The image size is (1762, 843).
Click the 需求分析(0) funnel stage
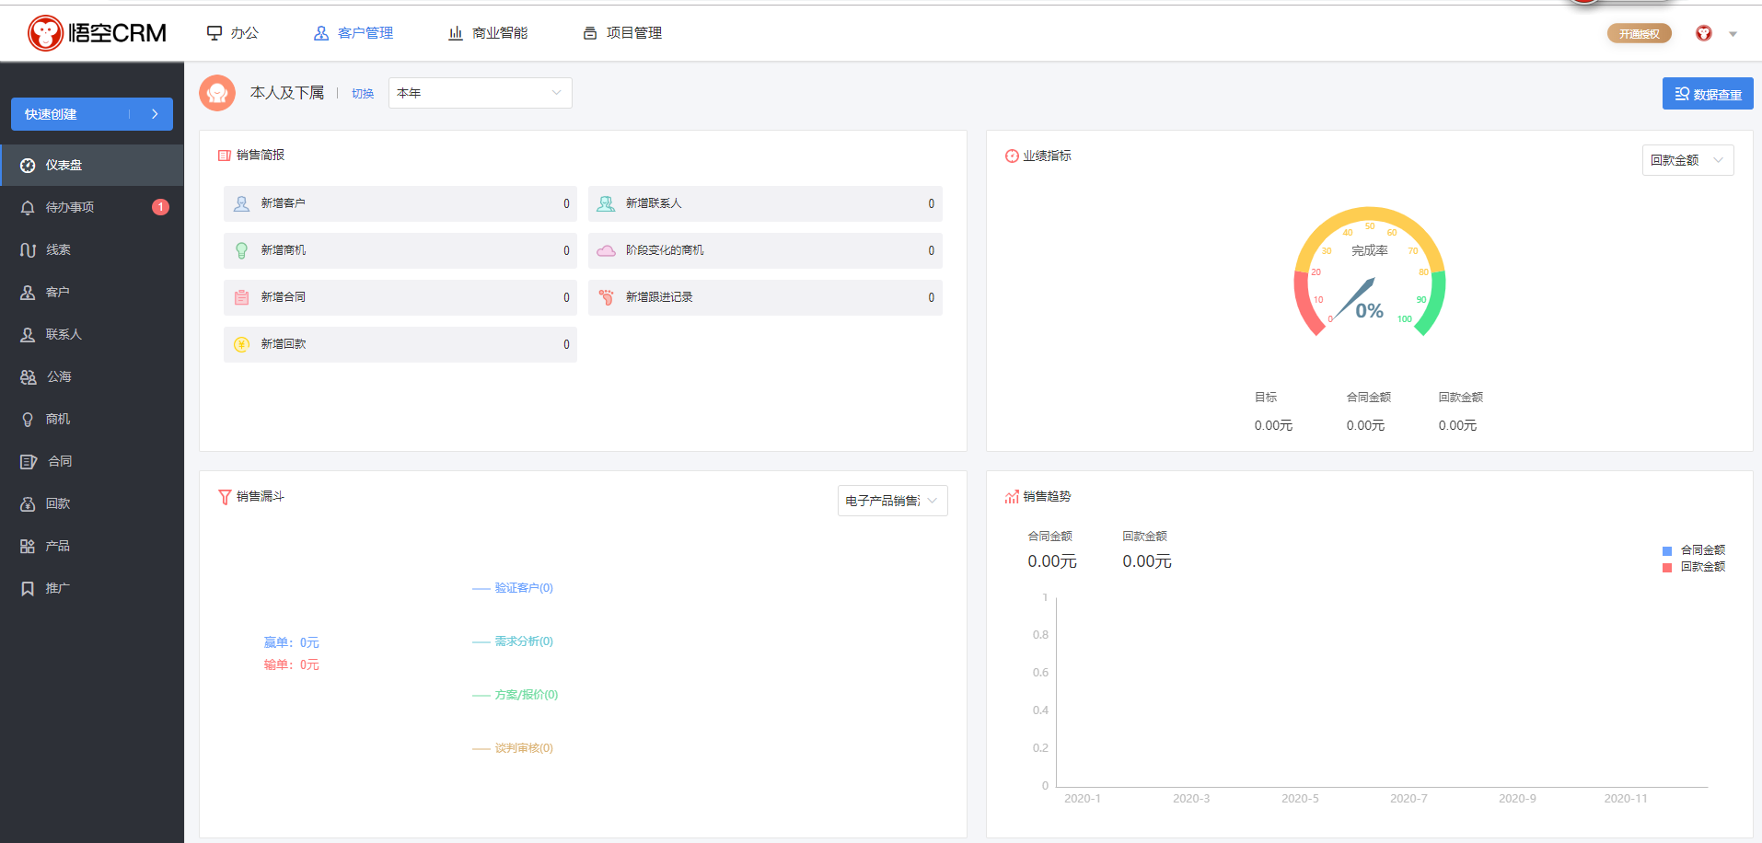[x=524, y=641]
